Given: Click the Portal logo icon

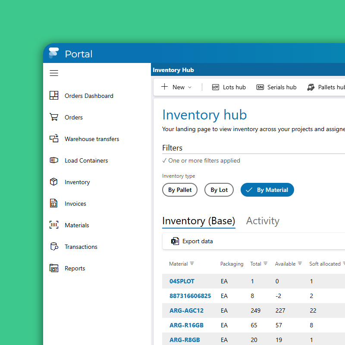Looking at the screenshot, I should (53, 53).
